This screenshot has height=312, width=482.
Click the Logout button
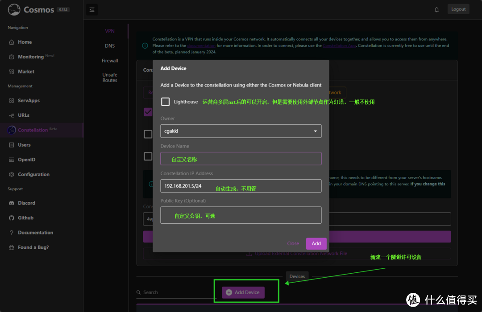(458, 9)
